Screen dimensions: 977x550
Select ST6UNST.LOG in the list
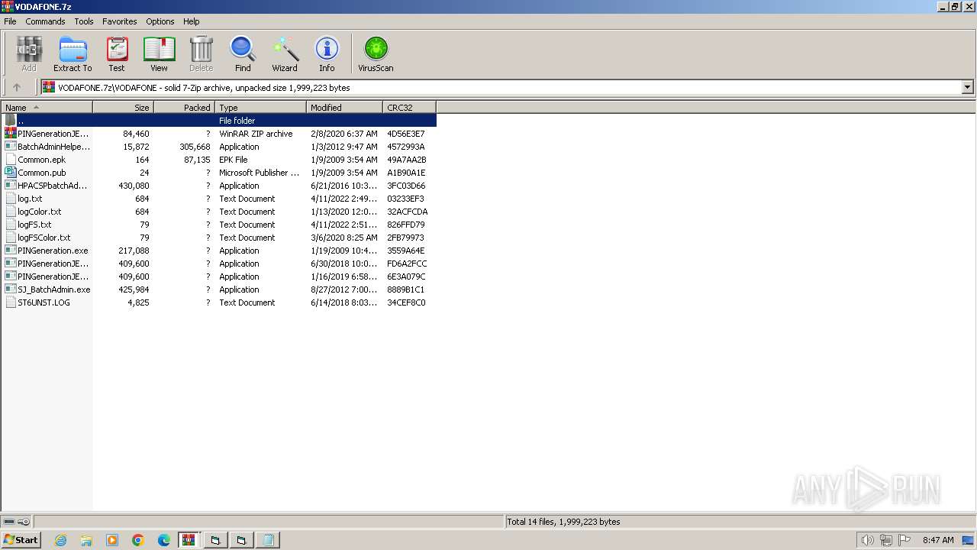219,302
